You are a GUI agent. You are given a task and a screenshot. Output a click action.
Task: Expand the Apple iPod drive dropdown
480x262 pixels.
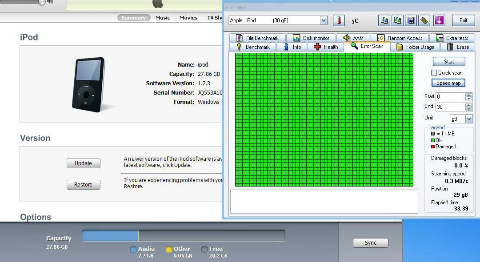pos(324,20)
